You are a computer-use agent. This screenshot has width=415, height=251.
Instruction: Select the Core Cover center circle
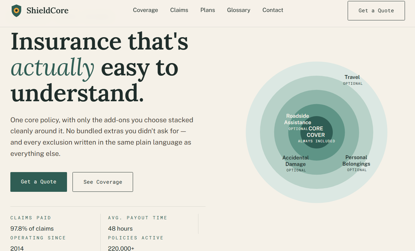click(x=316, y=132)
